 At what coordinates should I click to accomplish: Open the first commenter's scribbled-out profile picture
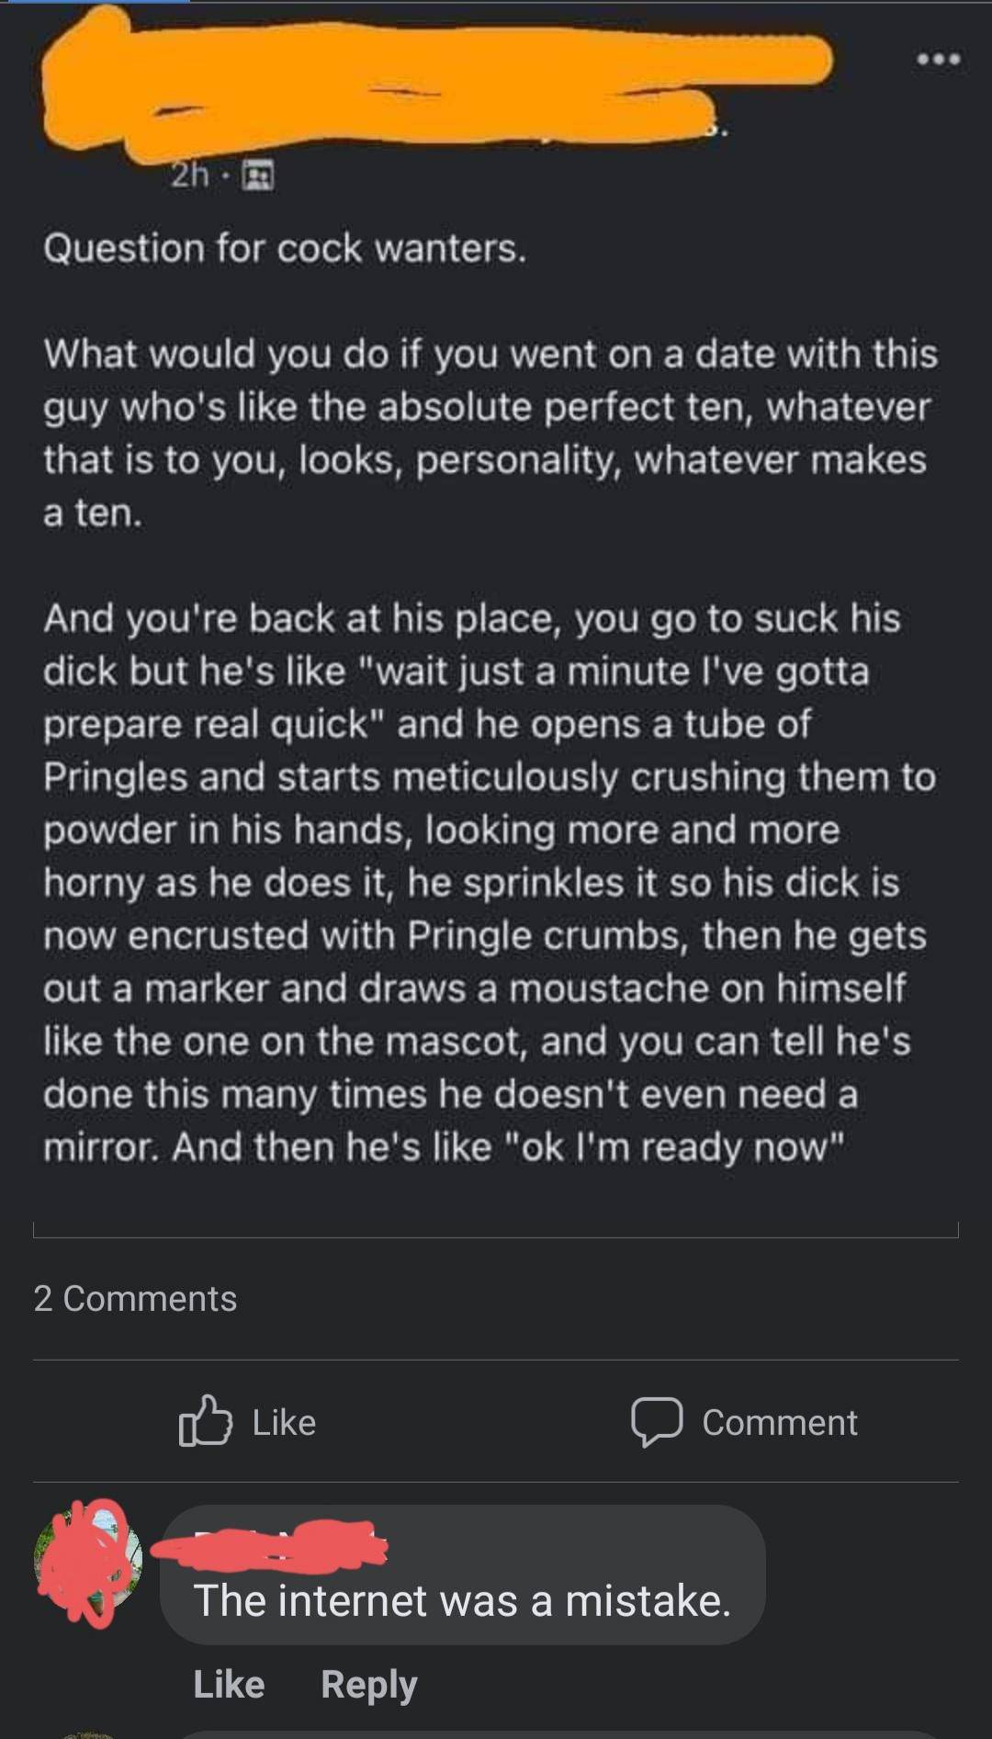click(x=88, y=1561)
